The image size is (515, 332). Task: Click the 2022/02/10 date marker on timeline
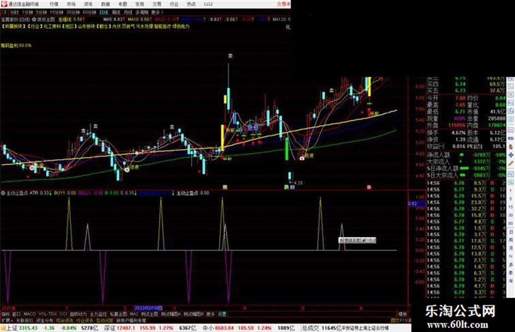(x=148, y=309)
